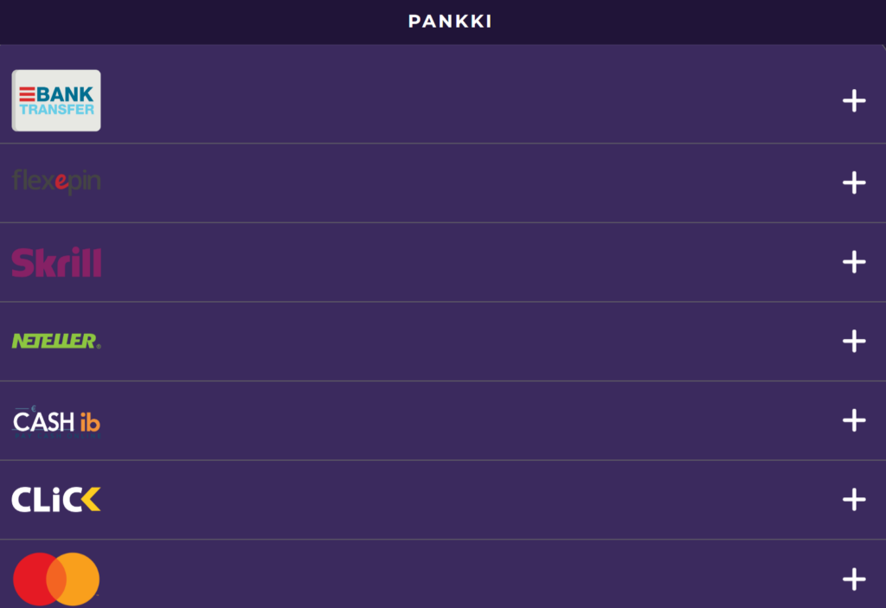886x608 pixels.
Task: Expand the Click method plus icon
Action: [x=853, y=500]
